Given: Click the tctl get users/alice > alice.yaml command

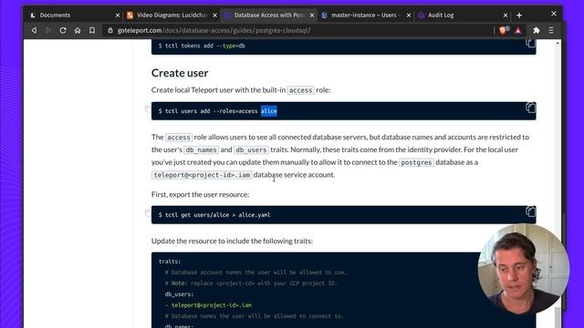Looking at the screenshot, I should pos(214,215).
